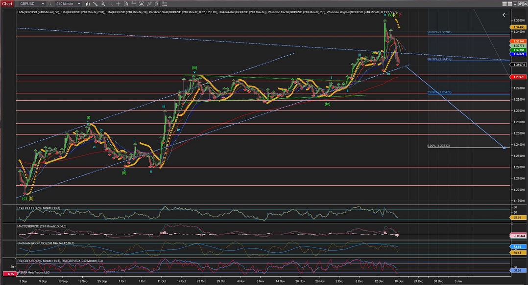Click the 18 Dec date axis label
This screenshot has height=285, width=528.
399,281
